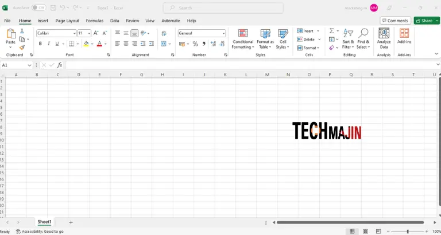
Task: Toggle Middle Align
Action: [x=126, y=33]
